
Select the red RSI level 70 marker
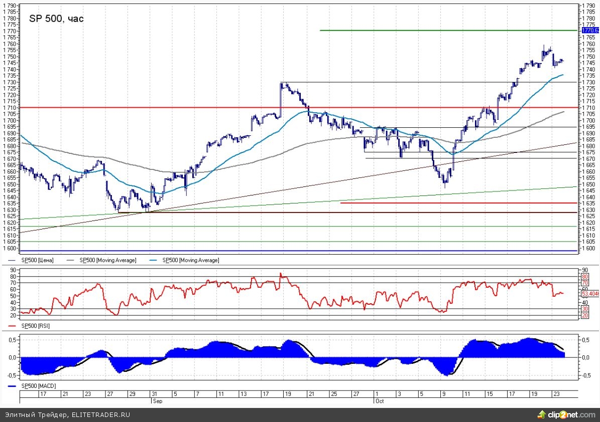(584, 283)
